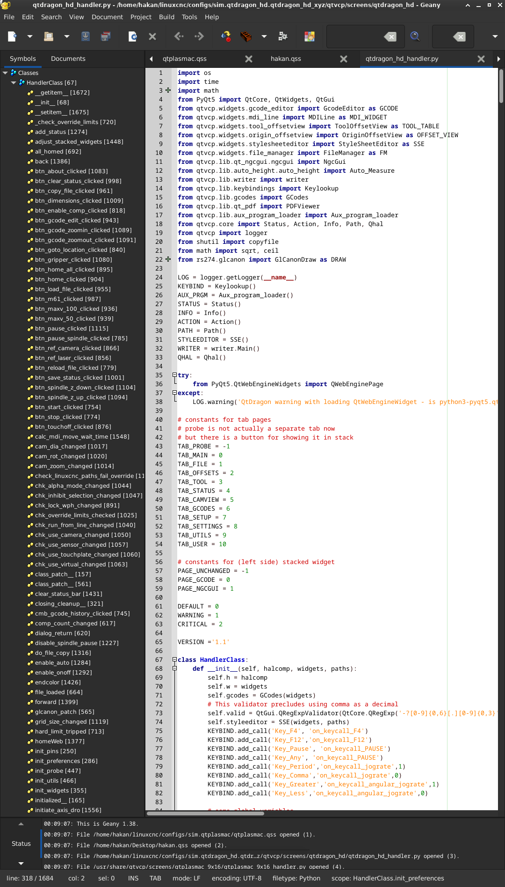The height and width of the screenshot is (887, 505).
Task: Click the Save All files icon
Action: click(106, 37)
